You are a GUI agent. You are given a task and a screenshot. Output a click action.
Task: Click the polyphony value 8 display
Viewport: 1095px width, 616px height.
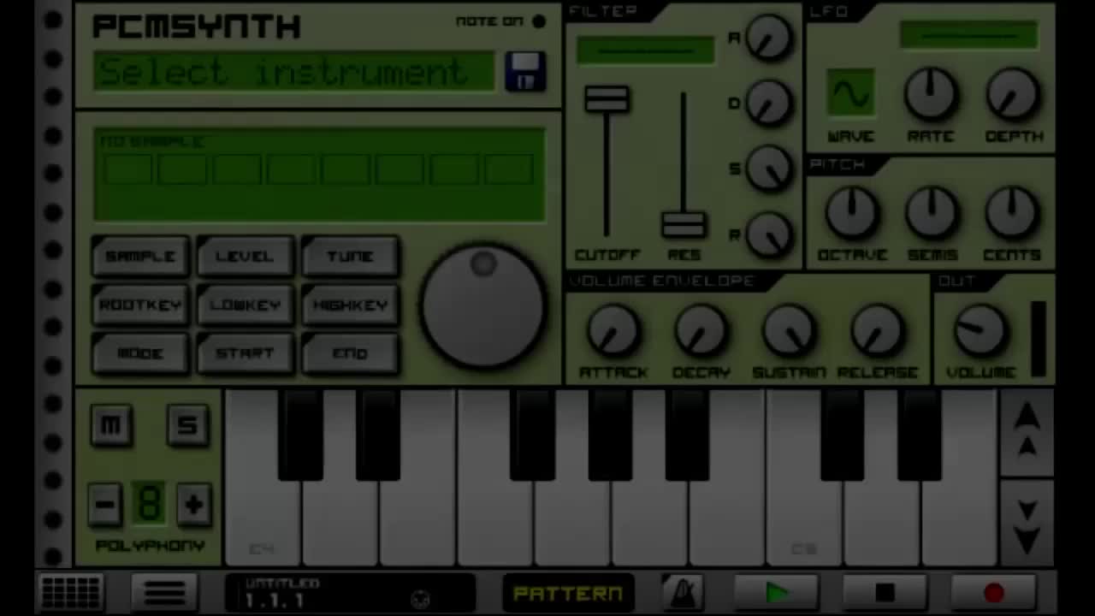(150, 503)
